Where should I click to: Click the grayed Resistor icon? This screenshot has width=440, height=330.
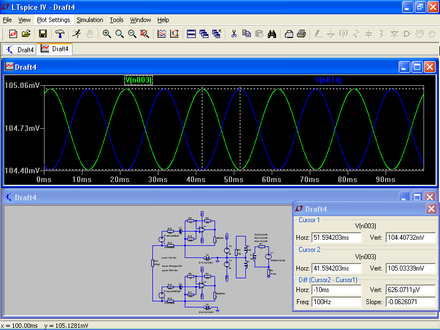356,34
